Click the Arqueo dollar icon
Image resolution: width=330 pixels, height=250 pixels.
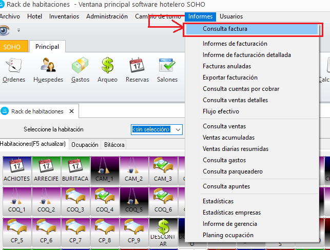pyautogui.click(x=108, y=70)
